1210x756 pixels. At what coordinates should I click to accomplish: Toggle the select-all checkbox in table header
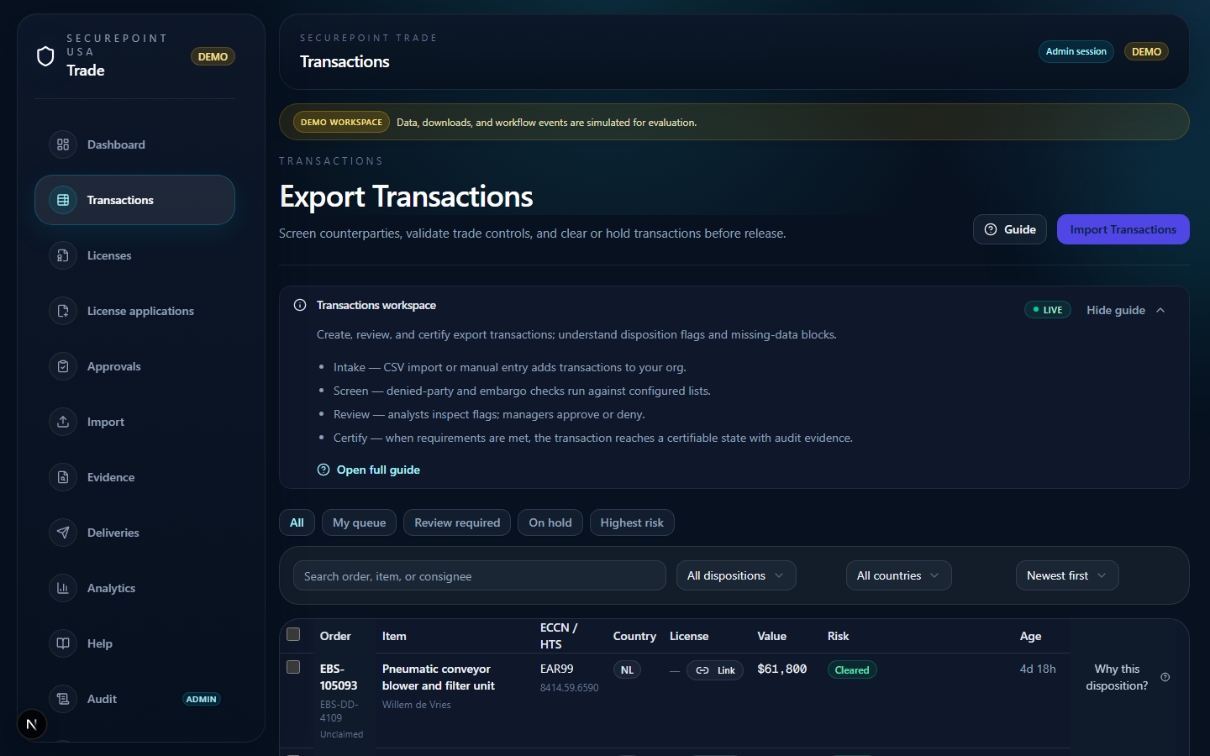tap(293, 634)
